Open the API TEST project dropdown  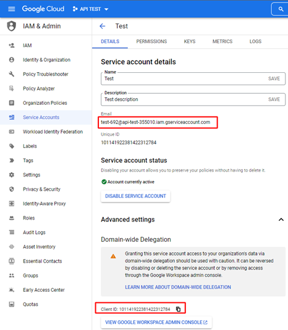click(x=90, y=9)
